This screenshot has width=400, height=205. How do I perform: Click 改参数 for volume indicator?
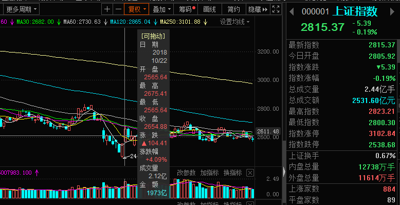pos(186,173)
